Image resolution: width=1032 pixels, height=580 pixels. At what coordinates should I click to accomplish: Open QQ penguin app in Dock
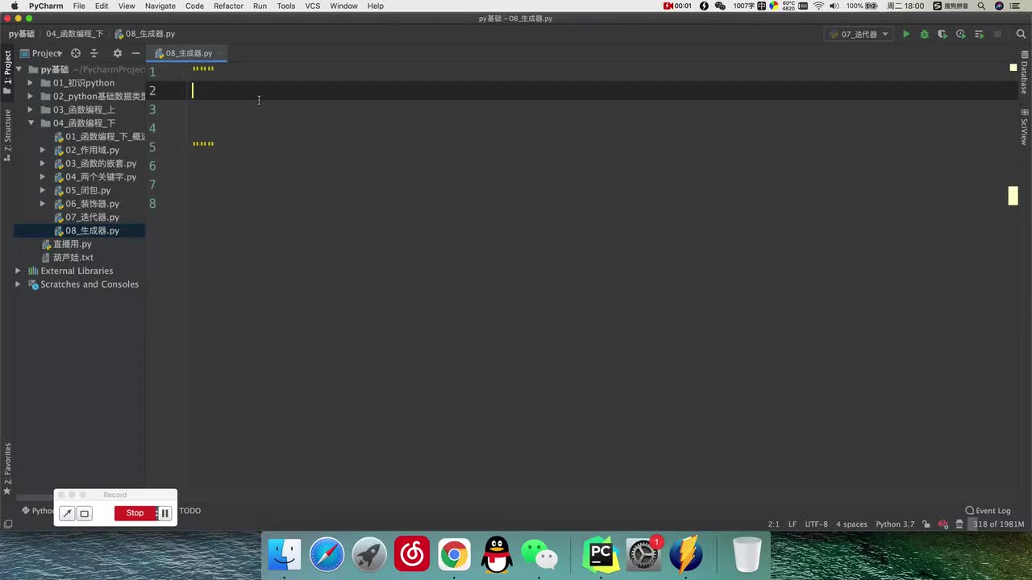click(x=497, y=555)
